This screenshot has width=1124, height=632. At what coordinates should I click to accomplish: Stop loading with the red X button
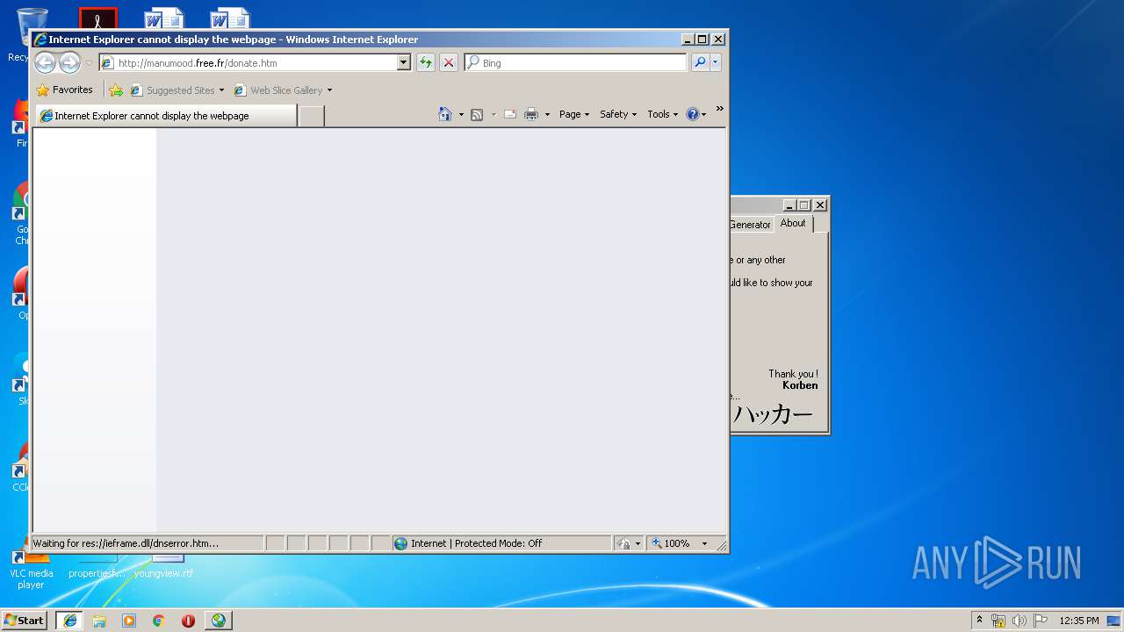click(449, 62)
